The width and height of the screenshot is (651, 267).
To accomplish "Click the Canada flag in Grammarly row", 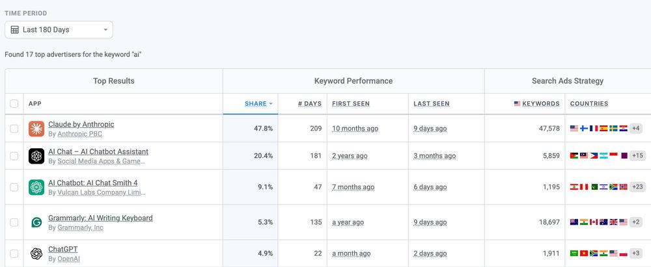I will (x=594, y=222).
